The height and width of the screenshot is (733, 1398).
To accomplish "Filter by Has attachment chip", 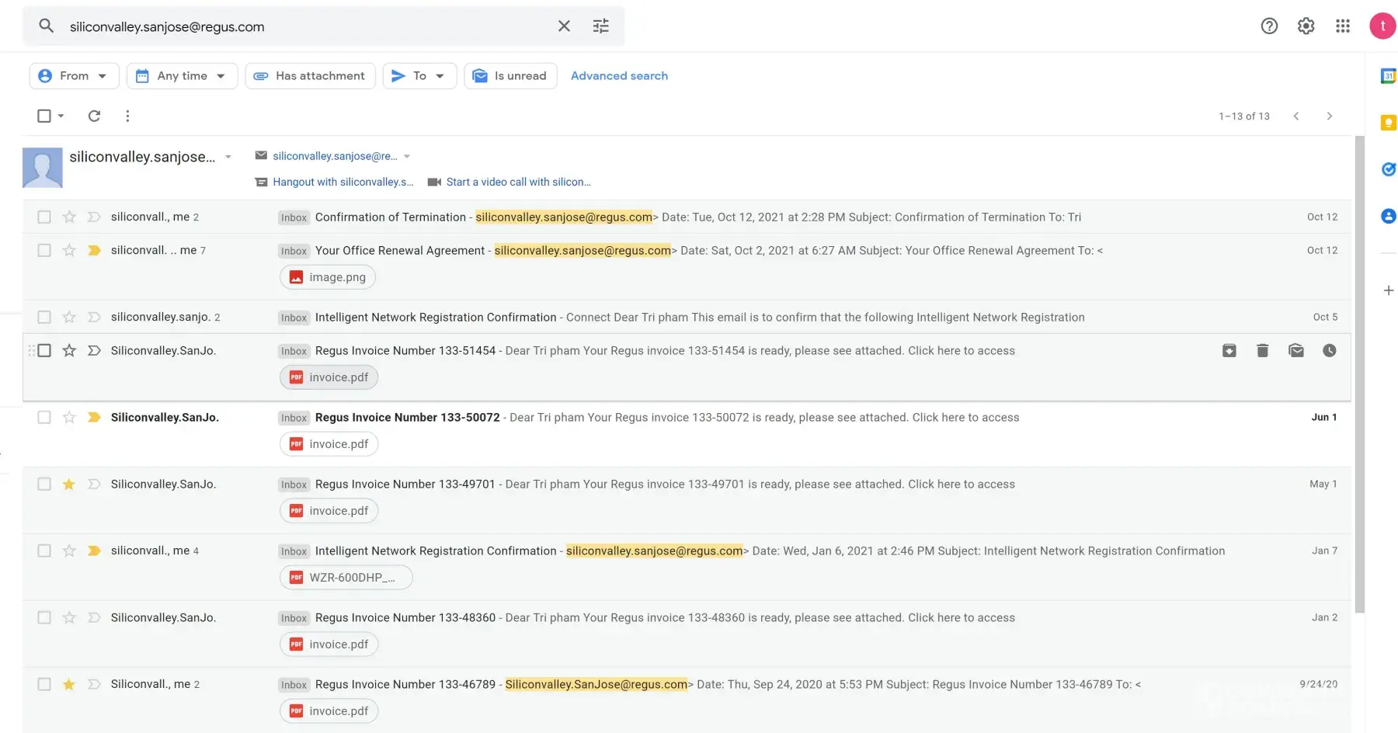I will (x=310, y=76).
